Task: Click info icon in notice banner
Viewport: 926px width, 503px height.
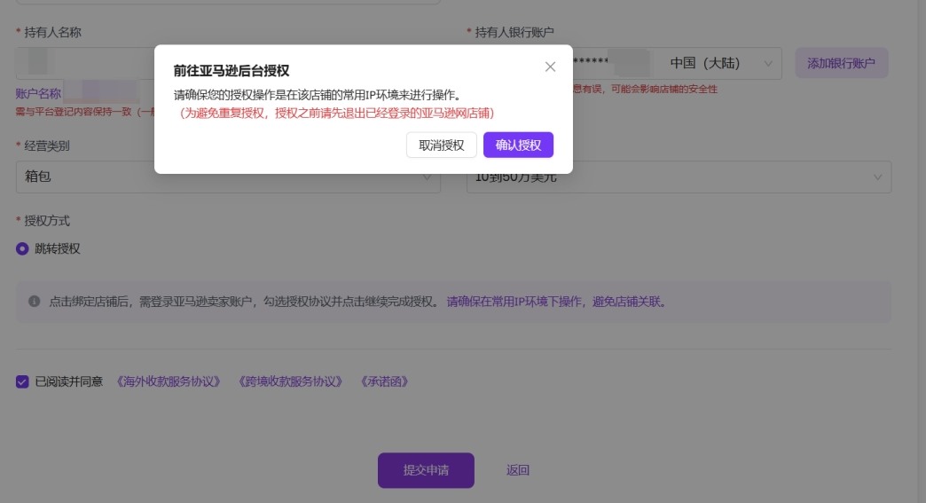Action: [x=35, y=301]
